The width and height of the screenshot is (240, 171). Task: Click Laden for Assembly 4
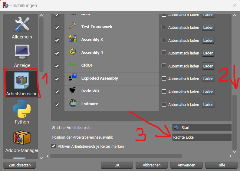(x=208, y=53)
